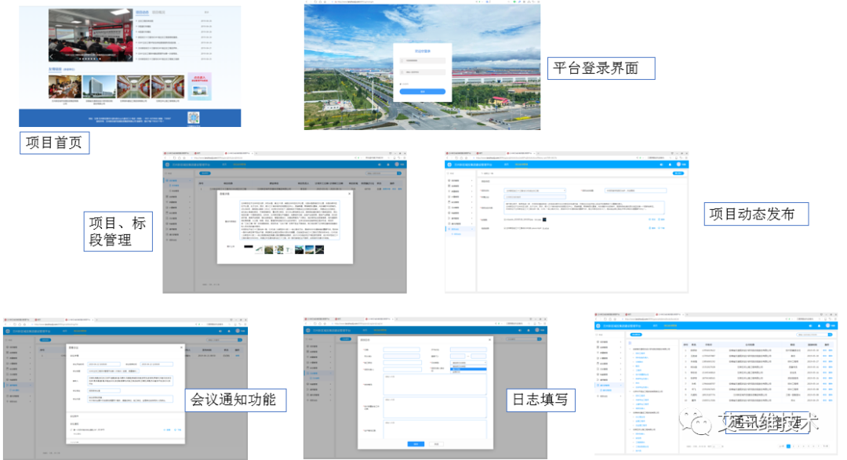Expand the first sidebar menu in dynamics publish window
Image resolution: width=847 pixels, height=460 pixels.
(460, 180)
